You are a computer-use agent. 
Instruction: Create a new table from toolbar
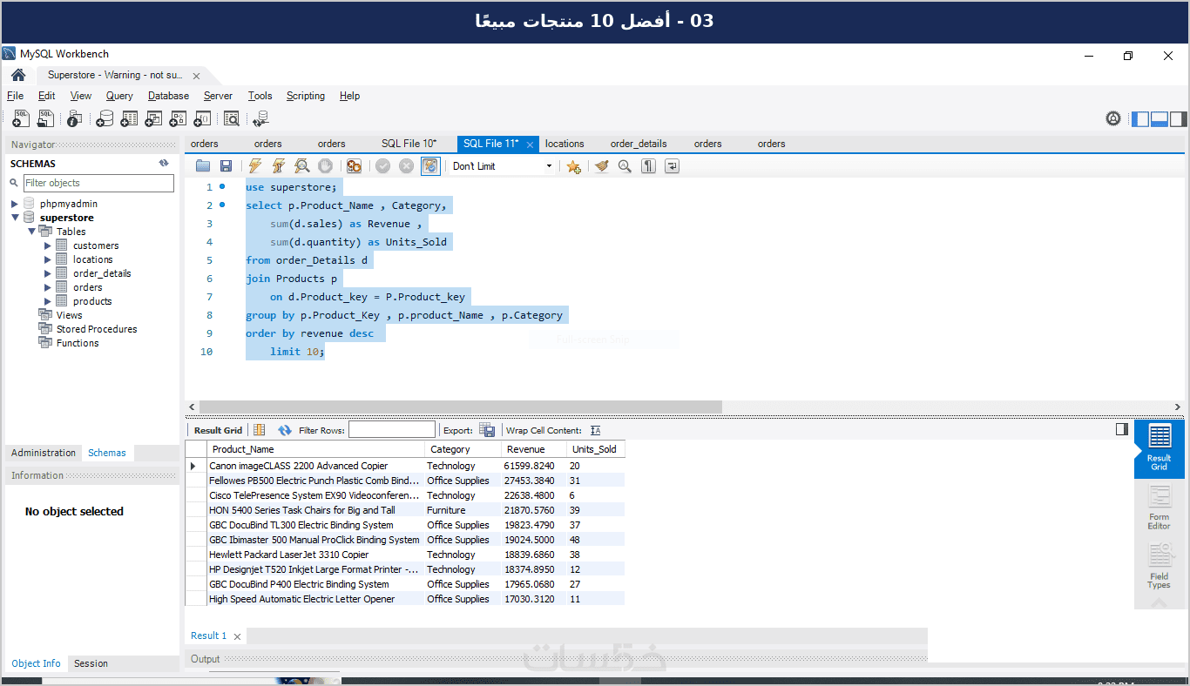point(130,118)
